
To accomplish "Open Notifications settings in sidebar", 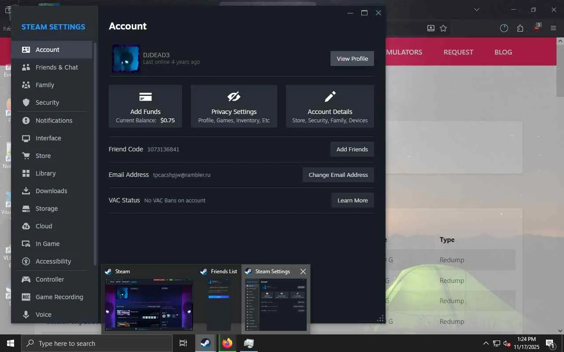I will (x=52, y=121).
